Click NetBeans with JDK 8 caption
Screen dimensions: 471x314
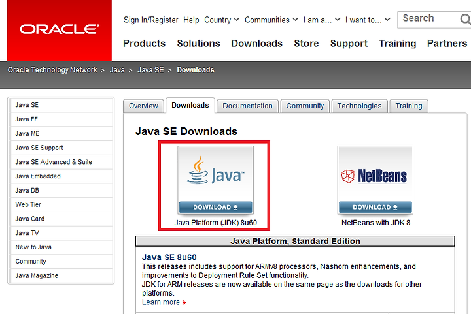(x=375, y=223)
